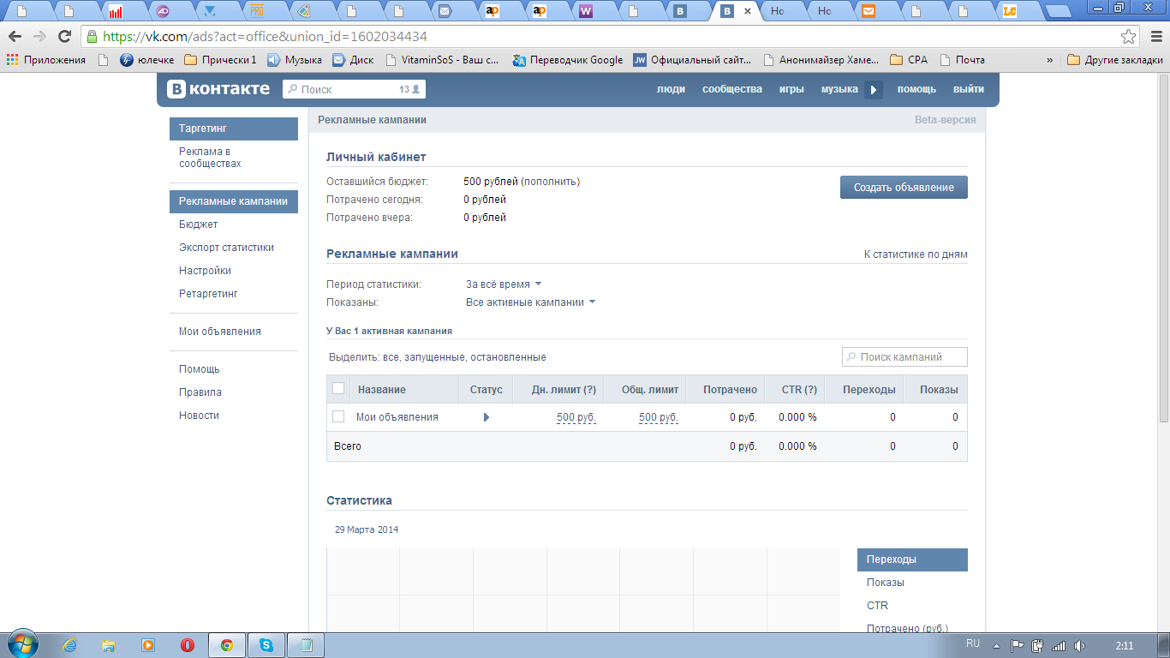Open the Почта bookmark
Screen dimensions: 1170x658
tap(963, 60)
